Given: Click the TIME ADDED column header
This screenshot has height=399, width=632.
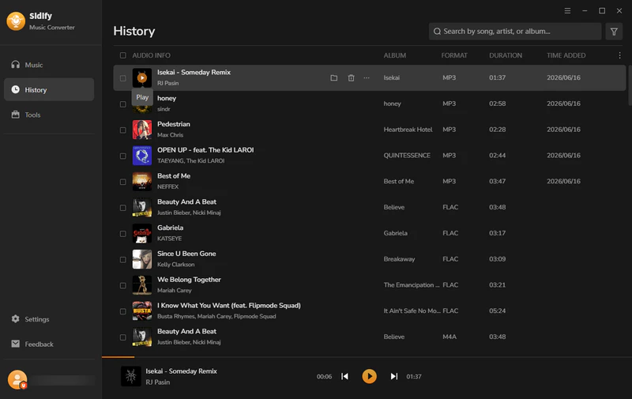Looking at the screenshot, I should click(x=566, y=55).
